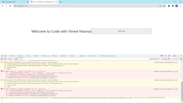Open the tab search chevron in title bar
The width and height of the screenshot is (183, 103).
(x=164, y=2)
